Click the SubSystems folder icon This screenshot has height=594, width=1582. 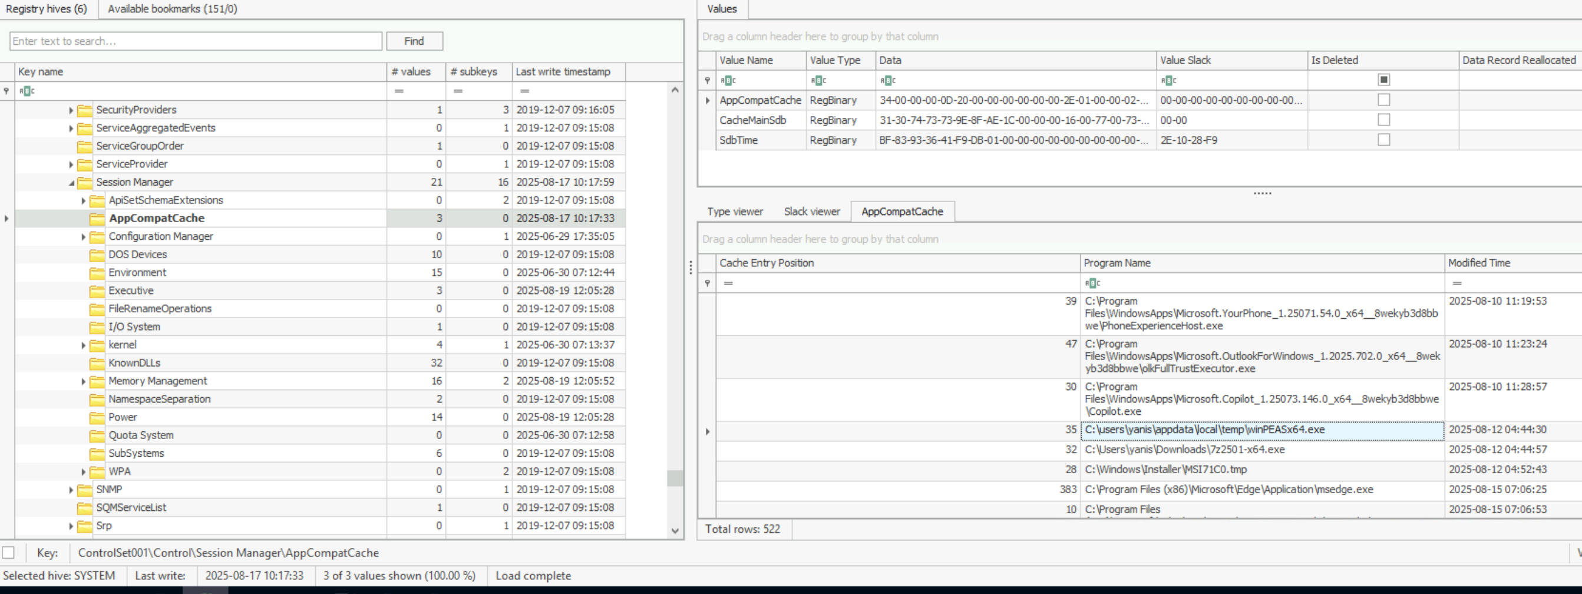[x=97, y=454]
